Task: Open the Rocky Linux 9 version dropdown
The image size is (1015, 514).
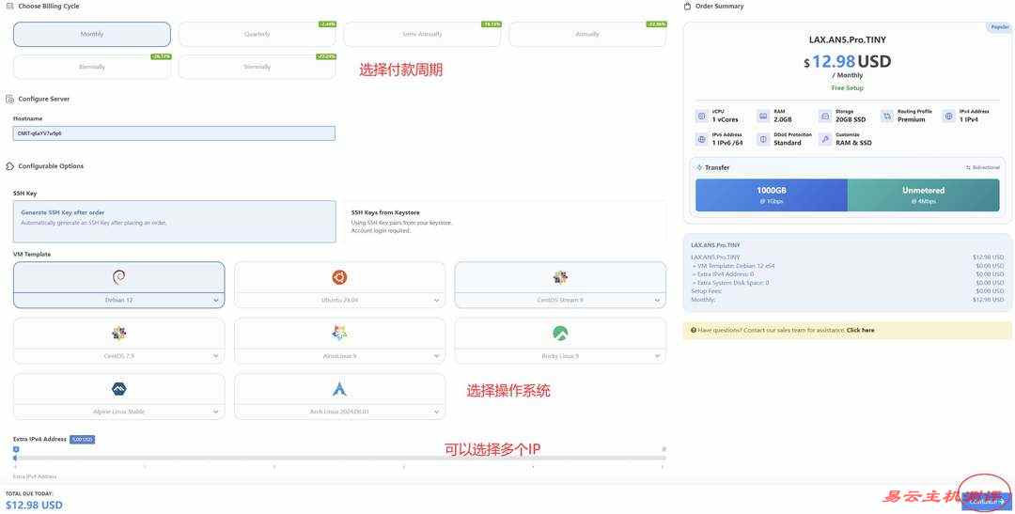Action: pos(560,356)
